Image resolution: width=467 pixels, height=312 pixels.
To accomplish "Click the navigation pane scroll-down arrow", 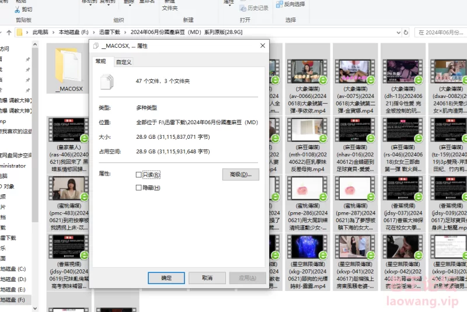I will point(35,309).
